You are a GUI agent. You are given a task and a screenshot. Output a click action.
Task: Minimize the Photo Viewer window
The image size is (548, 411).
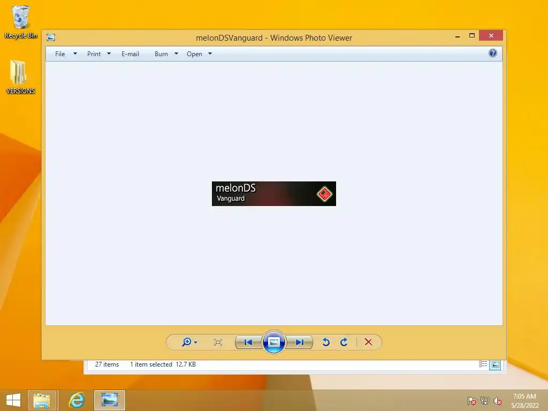pyautogui.click(x=458, y=36)
